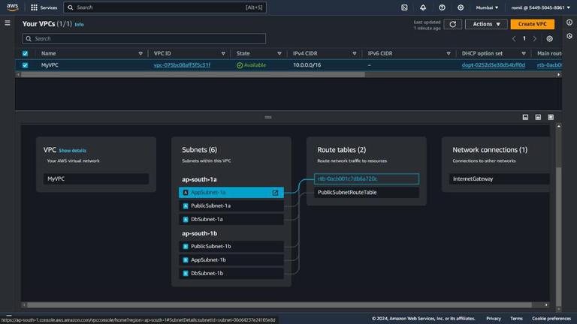Open the Mumbai region selector
Viewport: 577px width, 324px height.
486,7
